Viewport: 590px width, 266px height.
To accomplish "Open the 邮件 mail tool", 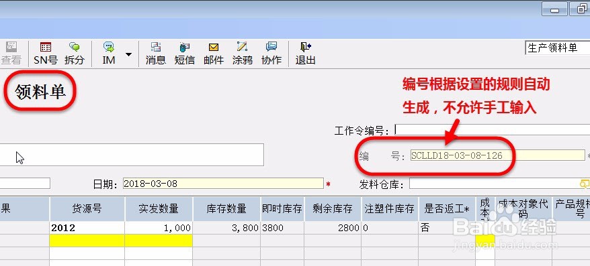I will coord(214,54).
